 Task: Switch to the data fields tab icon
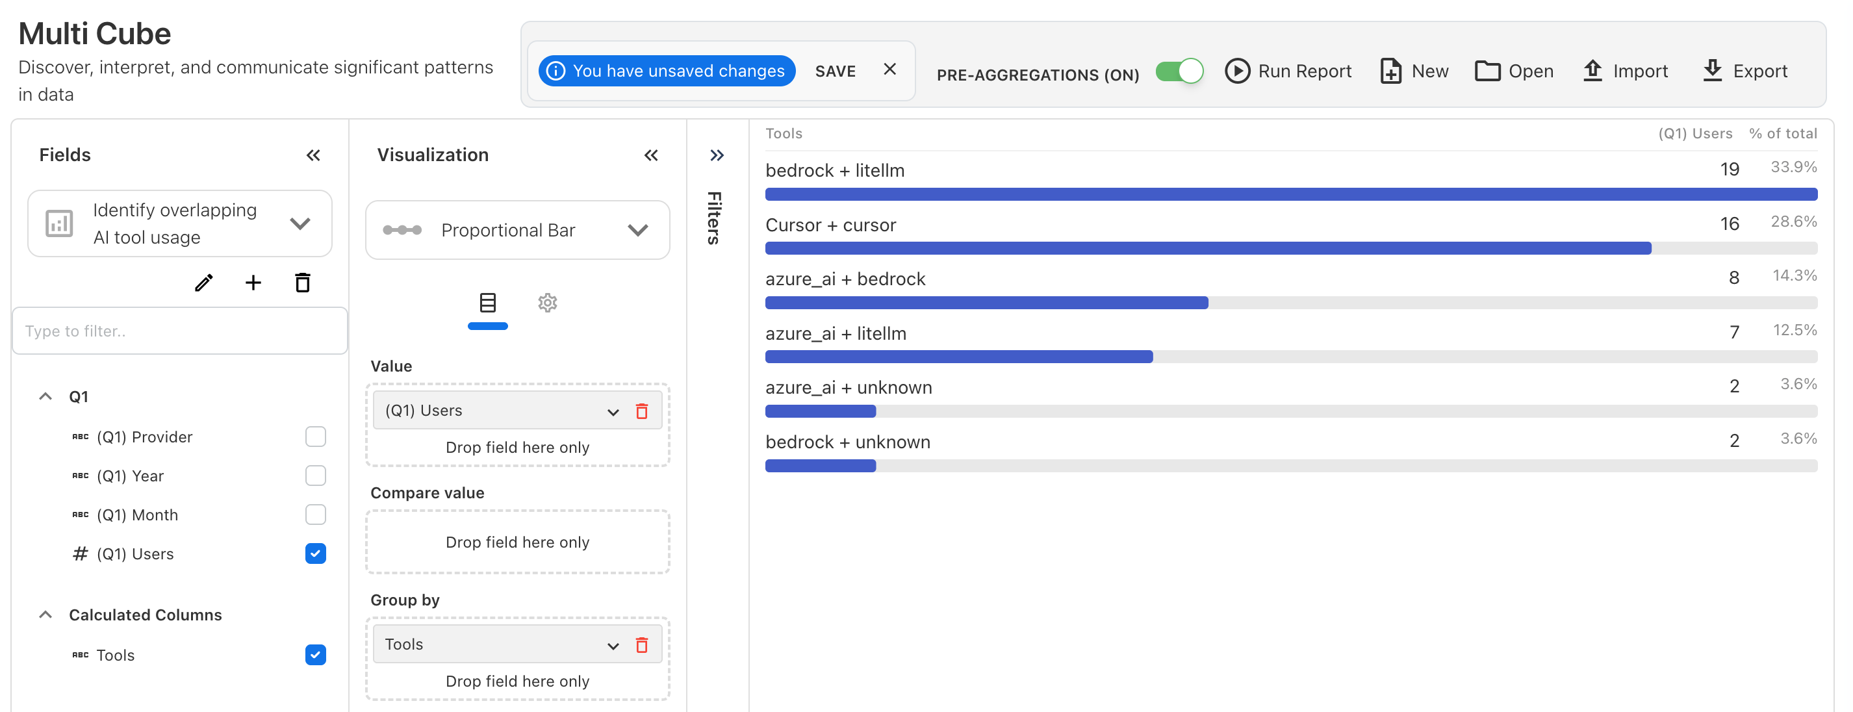[x=488, y=303]
